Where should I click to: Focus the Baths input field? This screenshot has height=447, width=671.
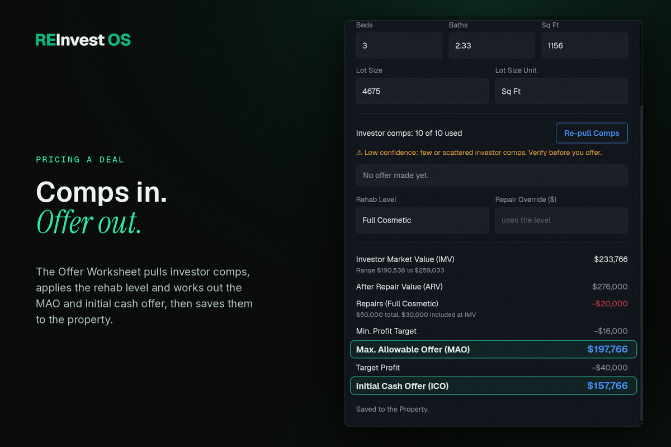click(492, 46)
